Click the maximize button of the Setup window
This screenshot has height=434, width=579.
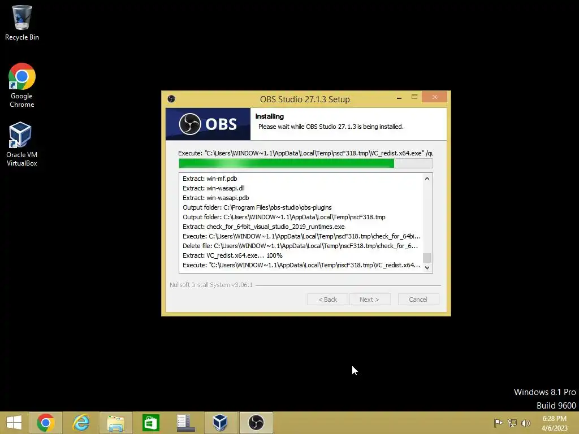(414, 97)
